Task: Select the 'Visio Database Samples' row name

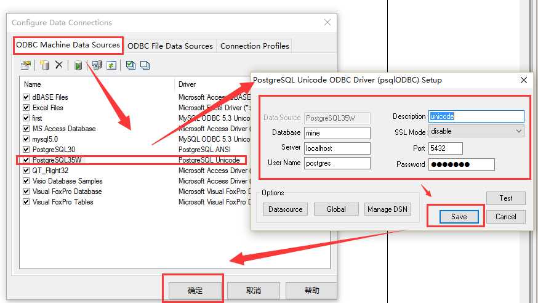Action: point(67,181)
